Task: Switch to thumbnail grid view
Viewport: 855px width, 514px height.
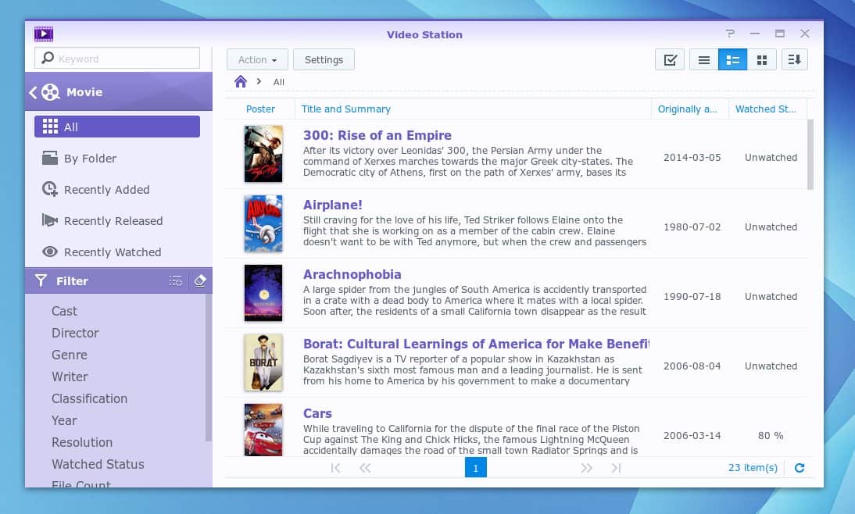Action: coord(762,60)
